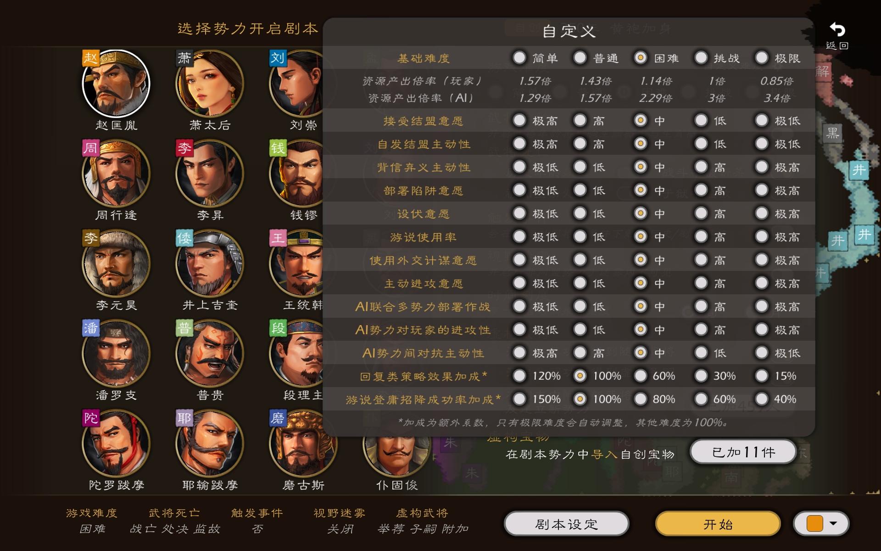Viewport: 881px width, 551px height.
Task: Open the 剧本设定 scenario settings
Action: tap(567, 523)
